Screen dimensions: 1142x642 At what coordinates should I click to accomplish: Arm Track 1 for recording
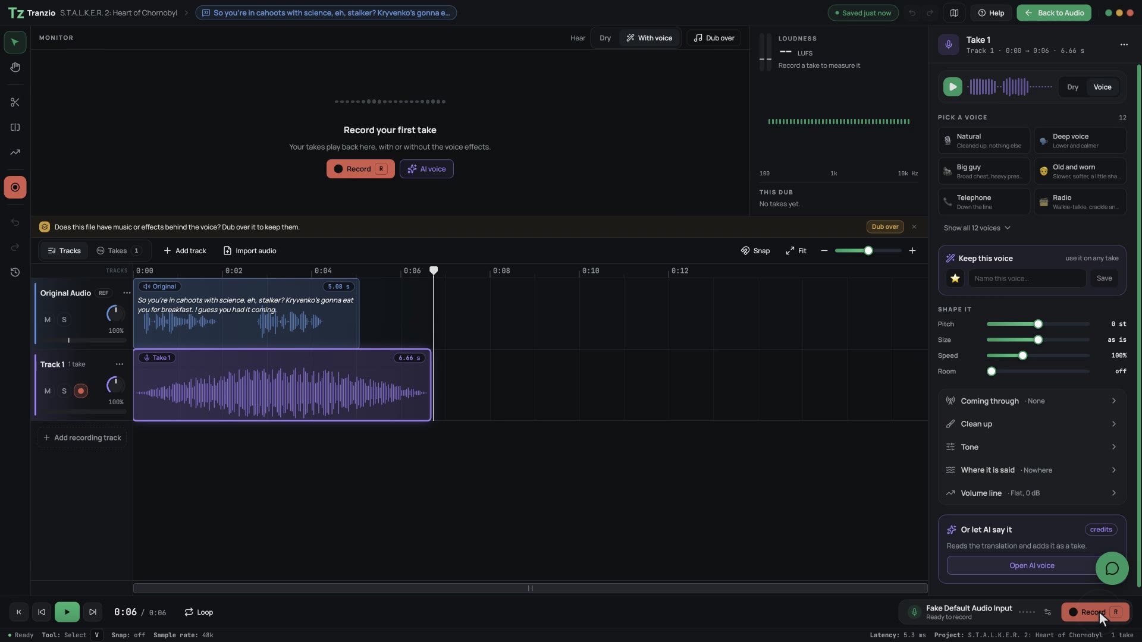81,391
